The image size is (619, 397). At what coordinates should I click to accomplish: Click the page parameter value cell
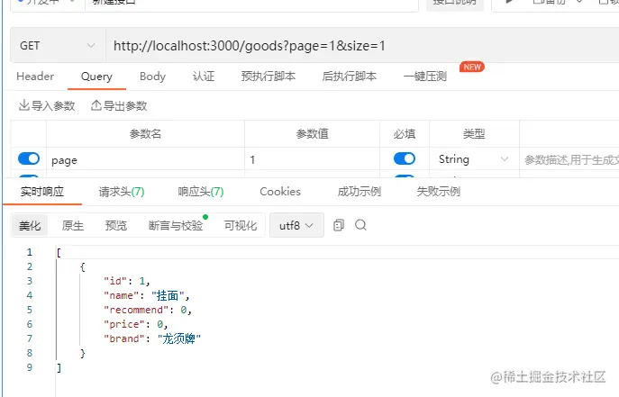(x=312, y=159)
